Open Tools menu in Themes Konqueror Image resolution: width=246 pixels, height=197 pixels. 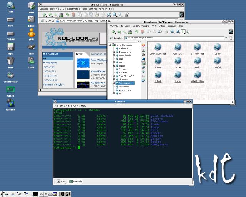click(x=153, y=26)
